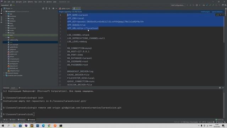Open Project view dropdown
Viewport: 227px width, 128px height.
pyautogui.click(x=8, y=9)
